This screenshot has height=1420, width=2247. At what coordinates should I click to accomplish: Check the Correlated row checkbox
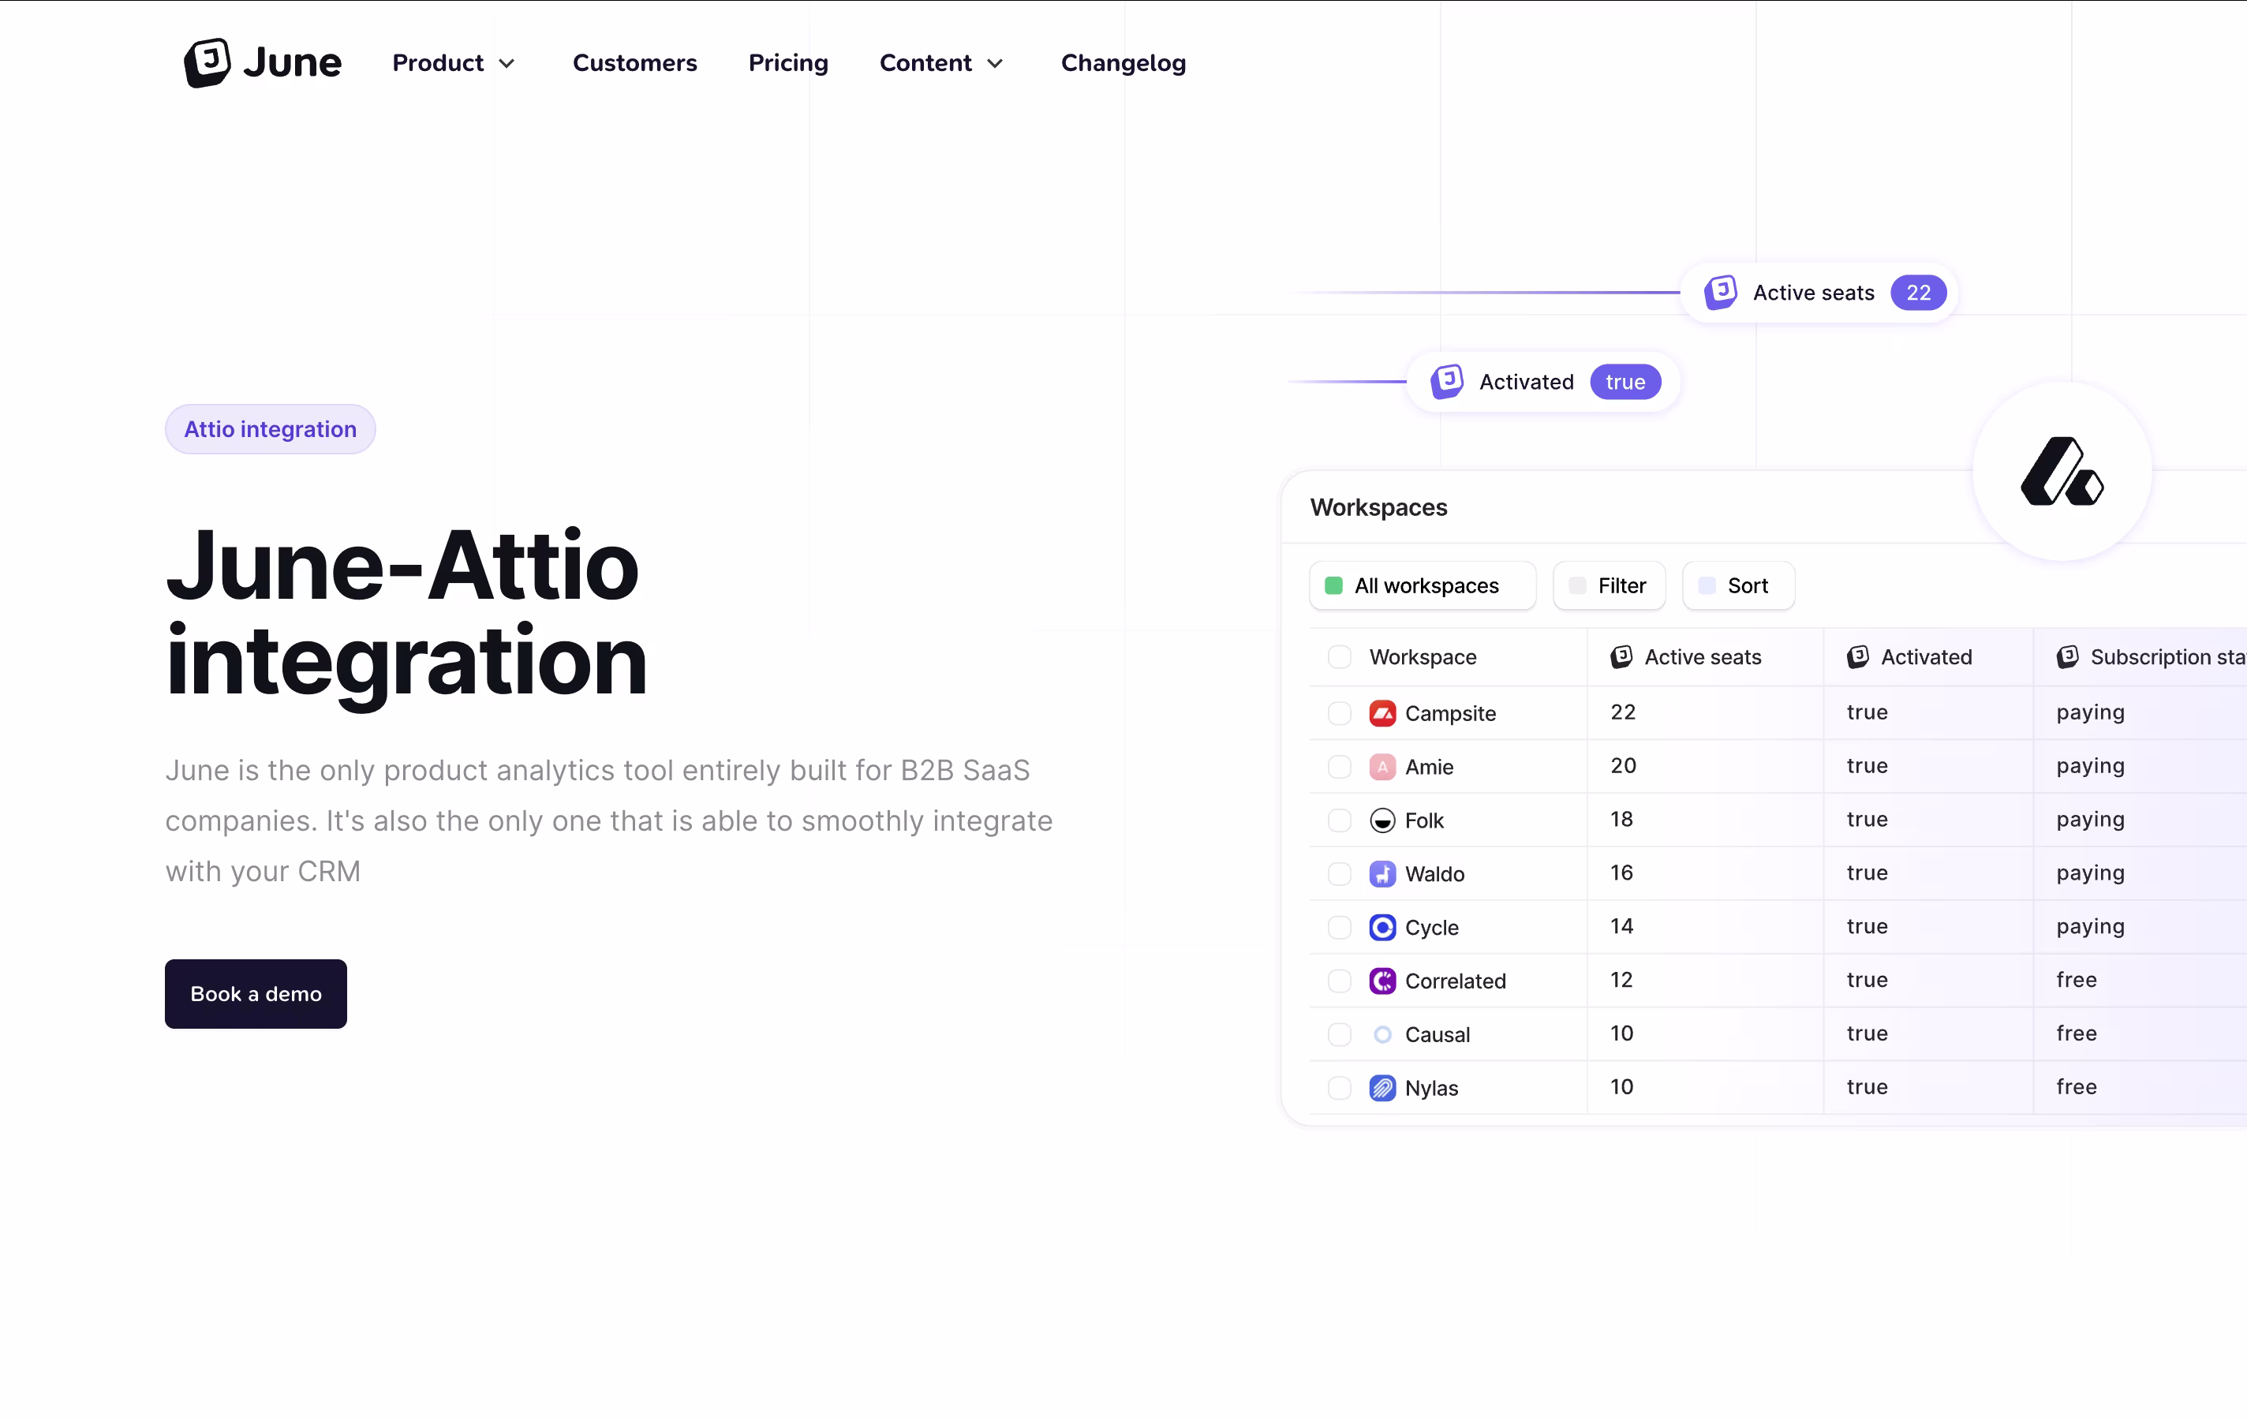(1339, 981)
